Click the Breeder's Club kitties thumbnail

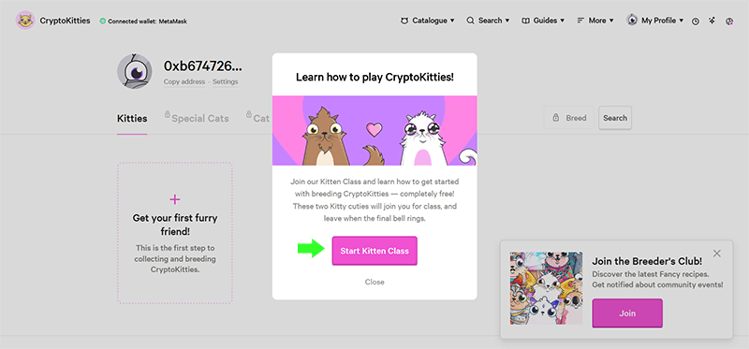546,288
